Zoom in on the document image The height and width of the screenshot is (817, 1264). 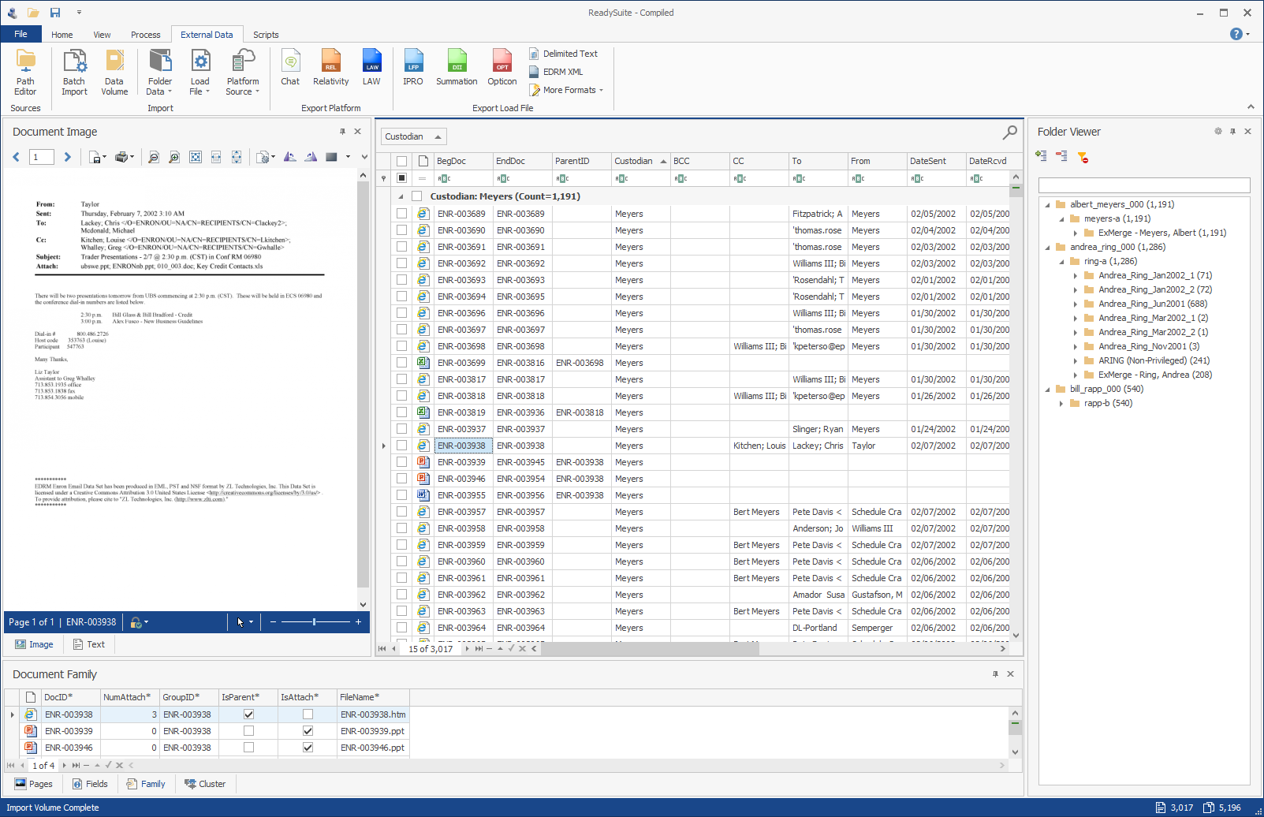[174, 157]
